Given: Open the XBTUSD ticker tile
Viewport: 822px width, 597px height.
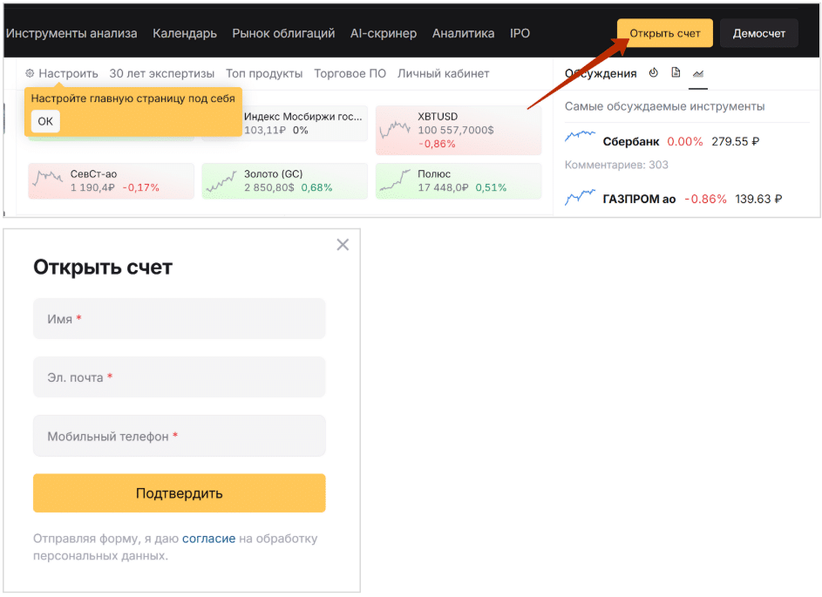Looking at the screenshot, I should (x=459, y=131).
